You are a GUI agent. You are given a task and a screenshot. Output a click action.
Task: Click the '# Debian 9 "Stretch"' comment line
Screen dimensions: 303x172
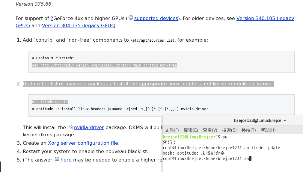pos(53,58)
